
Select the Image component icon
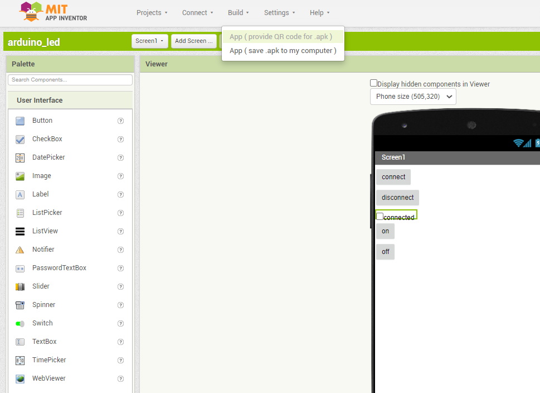click(20, 176)
